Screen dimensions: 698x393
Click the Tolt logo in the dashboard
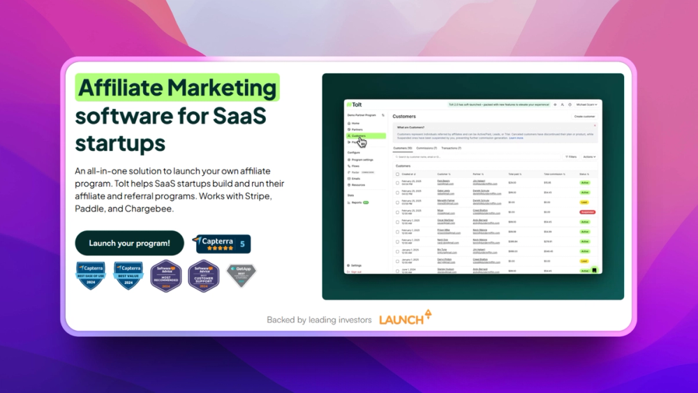coord(355,105)
